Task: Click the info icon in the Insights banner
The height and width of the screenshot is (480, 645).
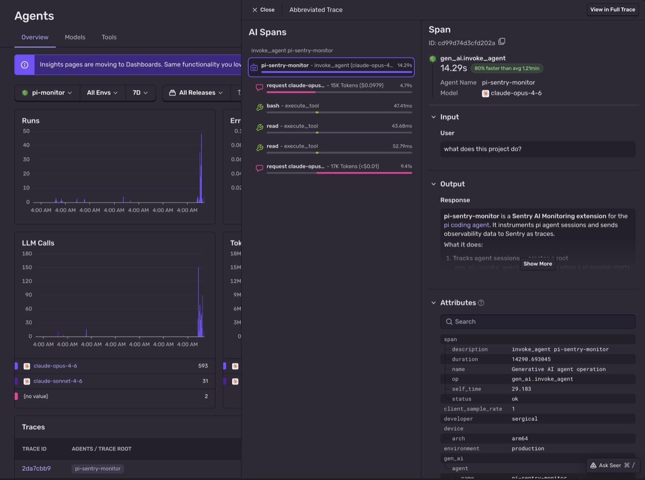Action: pos(24,65)
